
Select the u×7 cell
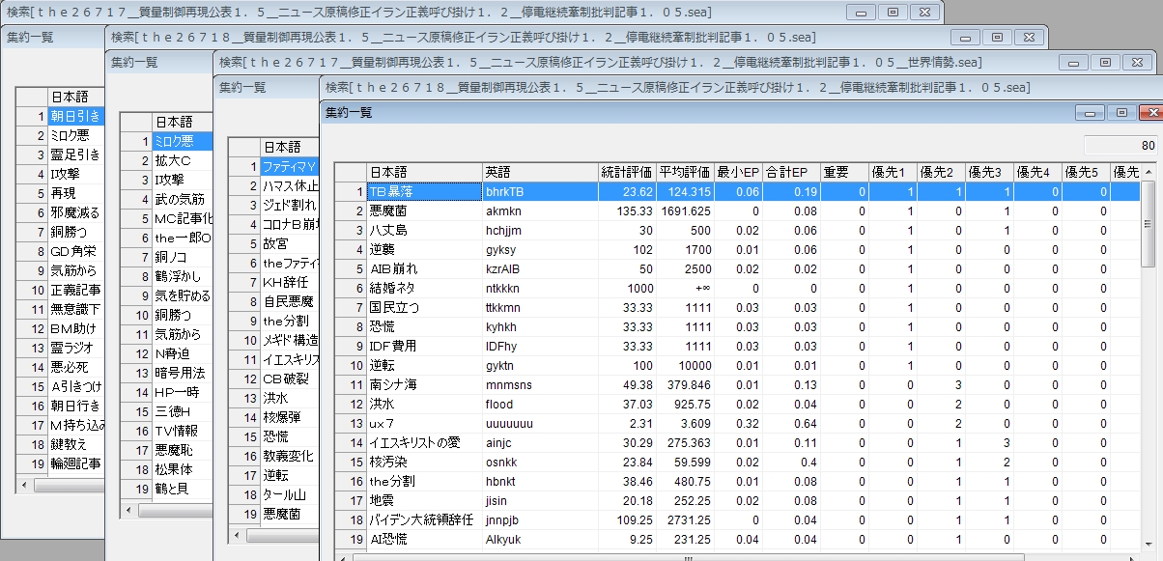(424, 423)
